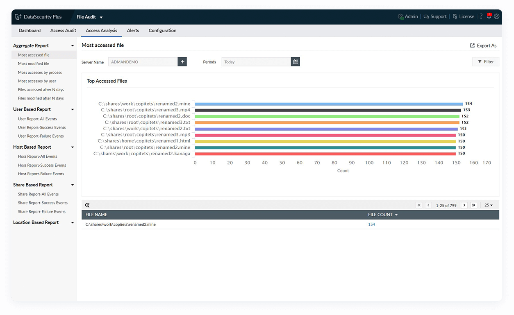The image size is (514, 315).
Task: Open the calendar icon for Periods
Action: point(296,62)
